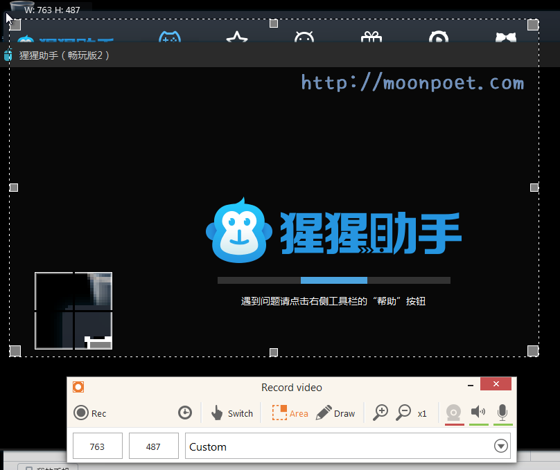The image size is (560, 470).
Task: Start recording with the Rec button
Action: tap(90, 413)
